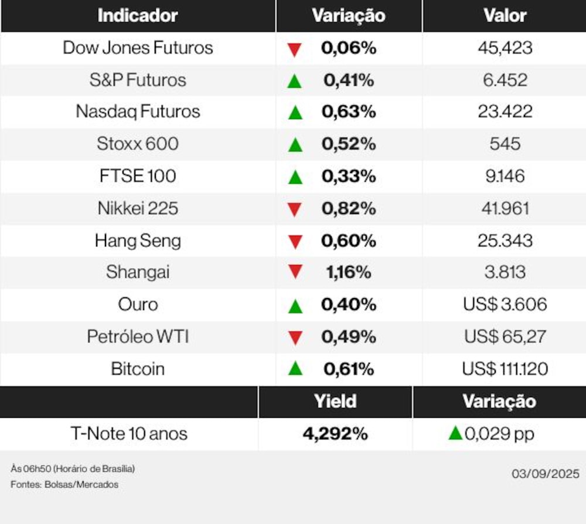Click the Valor column header
Viewport: 586px width, 524px height.
coord(505,16)
